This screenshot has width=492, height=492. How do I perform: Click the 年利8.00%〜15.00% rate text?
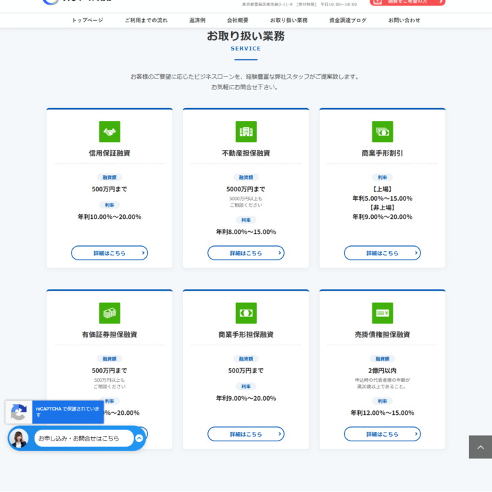(246, 232)
